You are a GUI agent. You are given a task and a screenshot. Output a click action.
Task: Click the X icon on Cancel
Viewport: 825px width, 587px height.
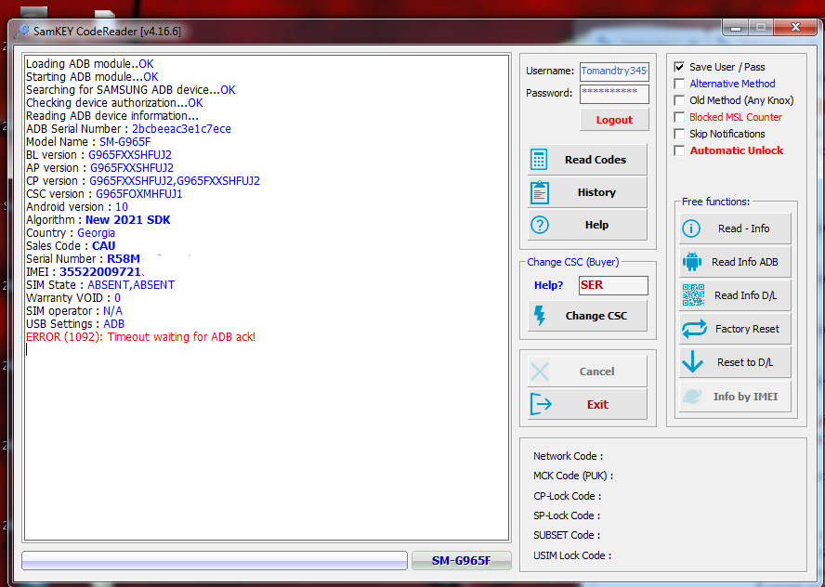pos(540,372)
